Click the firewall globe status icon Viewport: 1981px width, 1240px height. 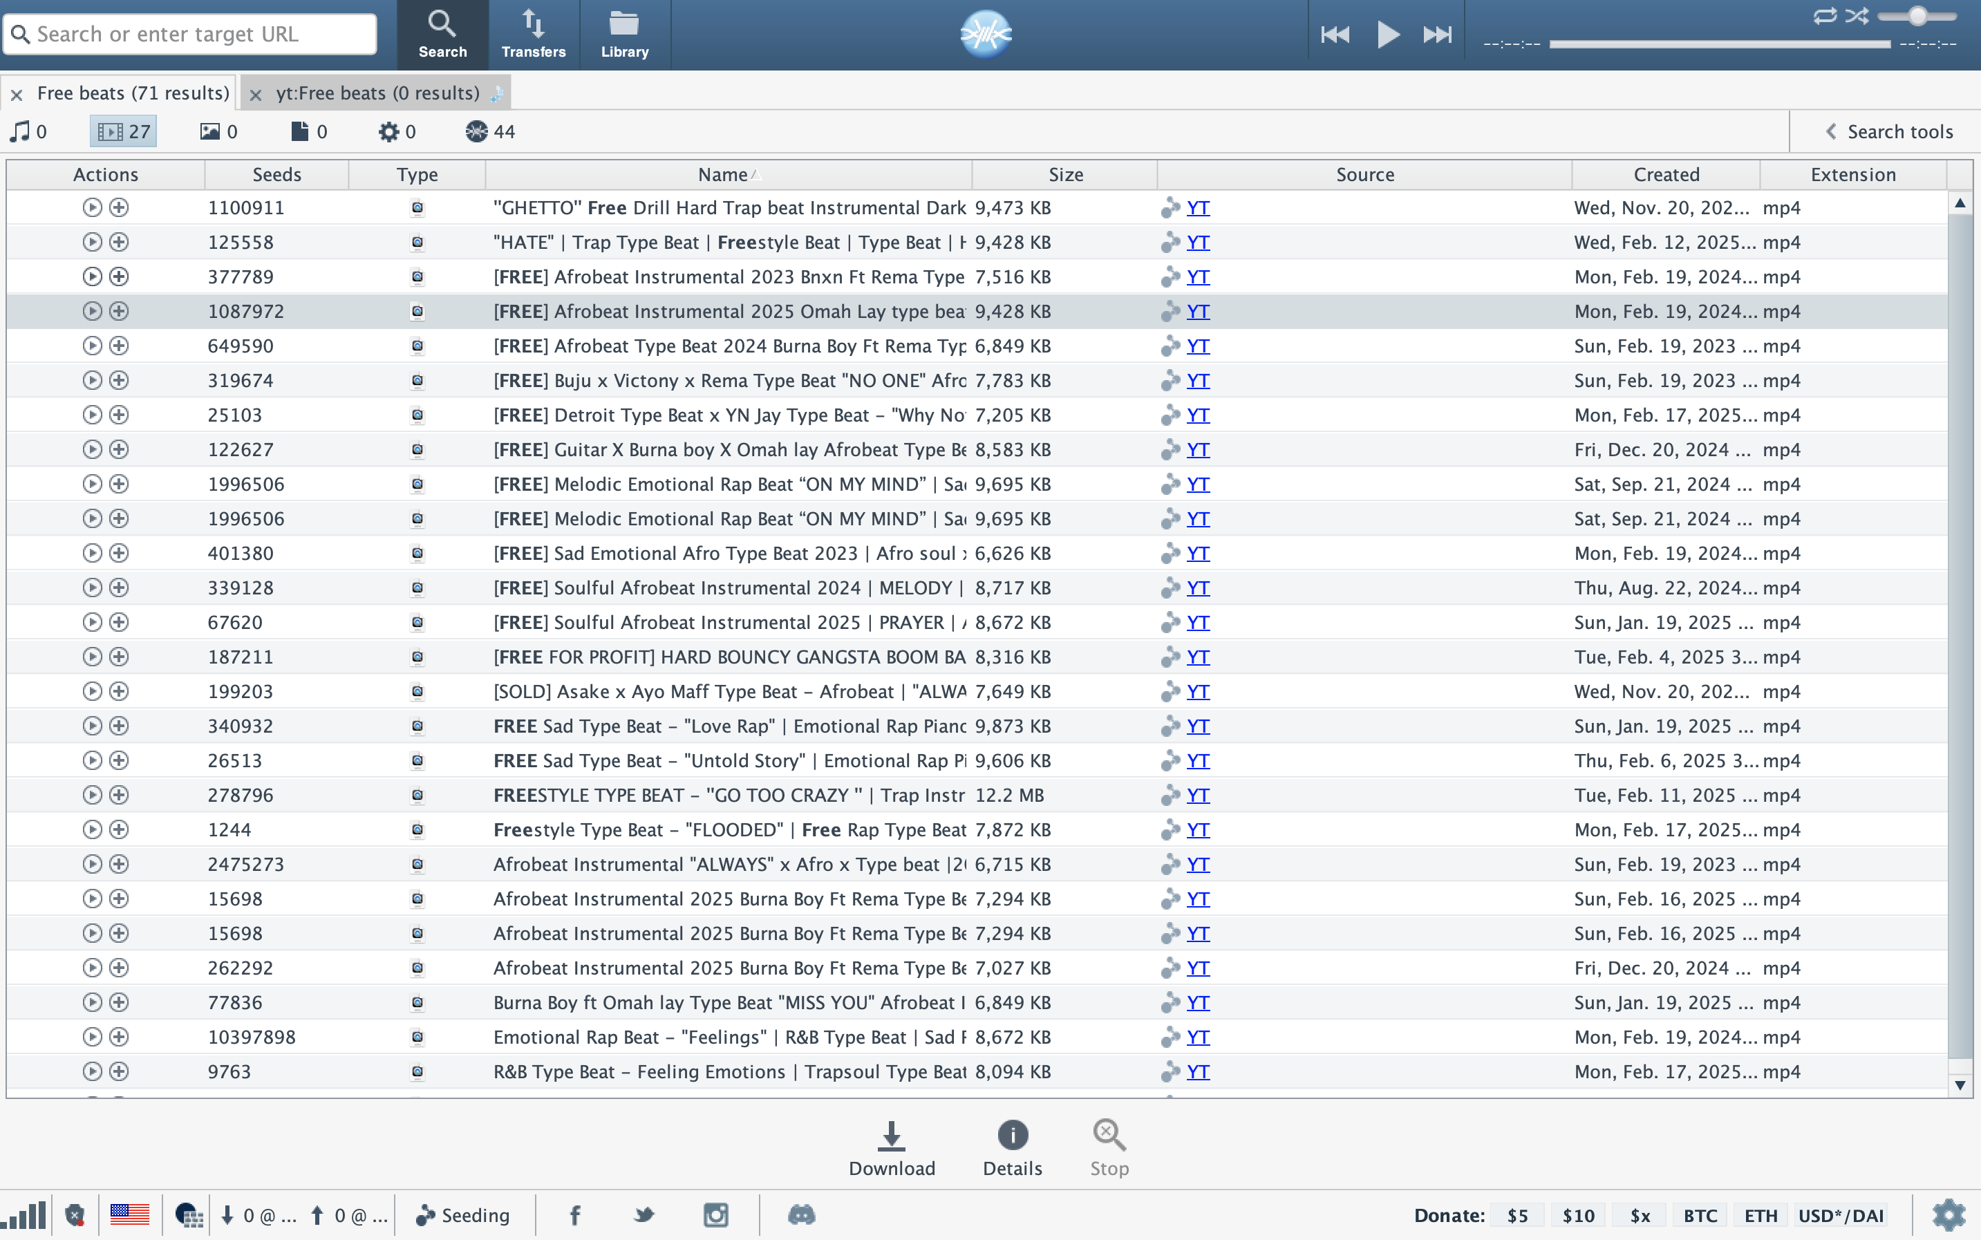tap(188, 1214)
